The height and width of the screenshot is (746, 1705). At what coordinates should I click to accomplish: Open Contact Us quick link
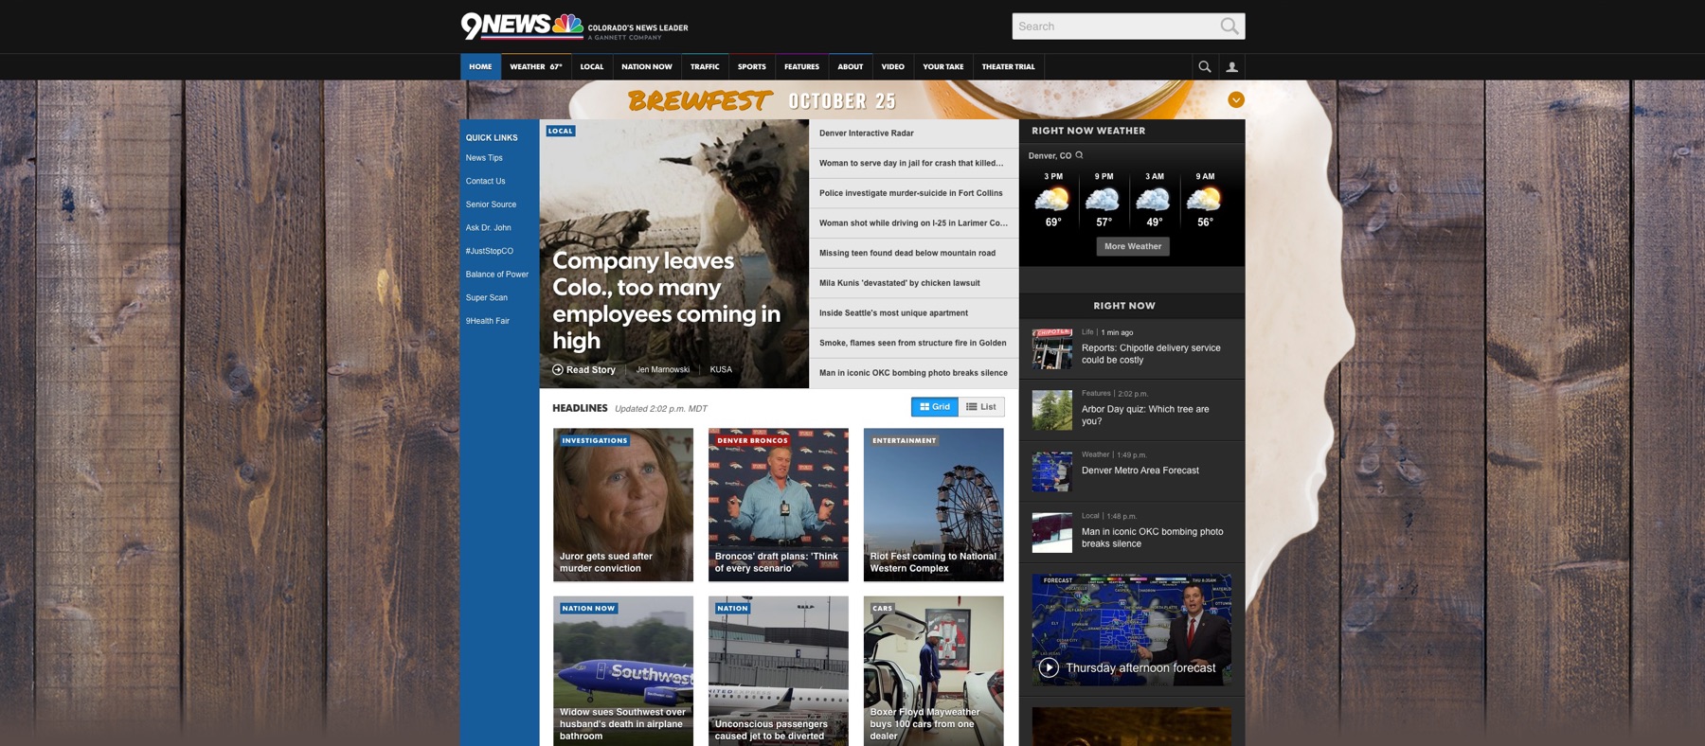486,181
